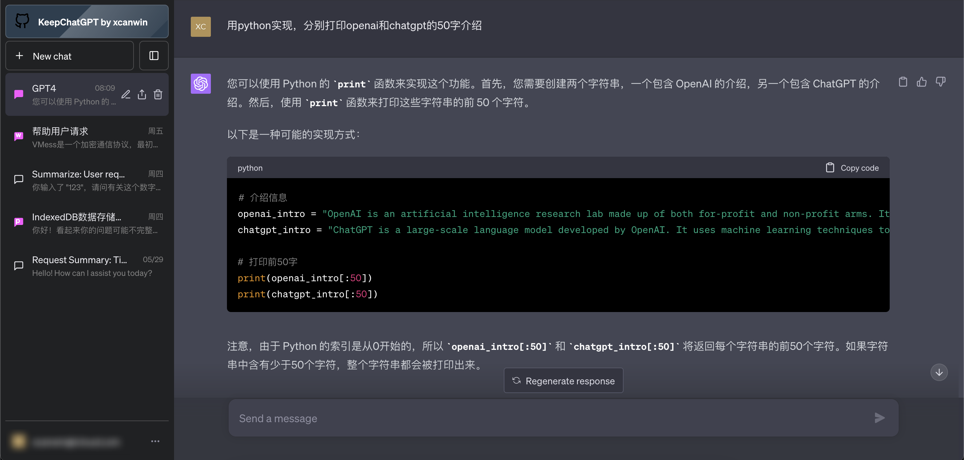Click 周五 label on 帮助用户请求 chat
Viewport: 964px width, 460px height.
click(155, 131)
